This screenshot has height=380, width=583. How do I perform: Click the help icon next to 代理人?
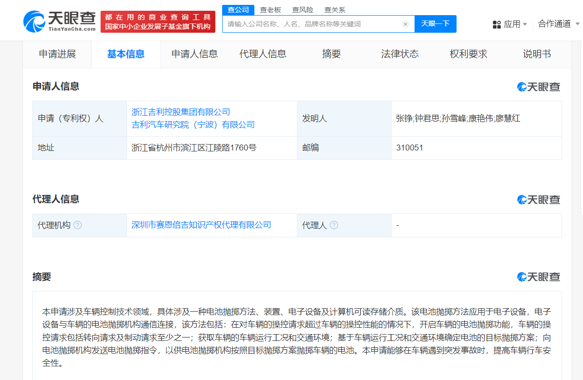coord(334,225)
